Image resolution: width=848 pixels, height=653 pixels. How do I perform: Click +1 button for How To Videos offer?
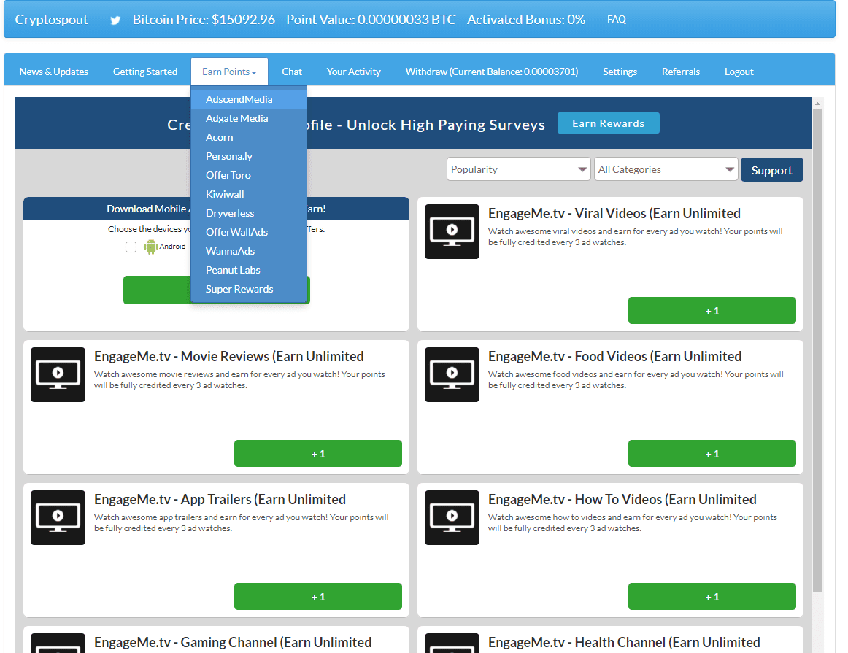pos(712,597)
